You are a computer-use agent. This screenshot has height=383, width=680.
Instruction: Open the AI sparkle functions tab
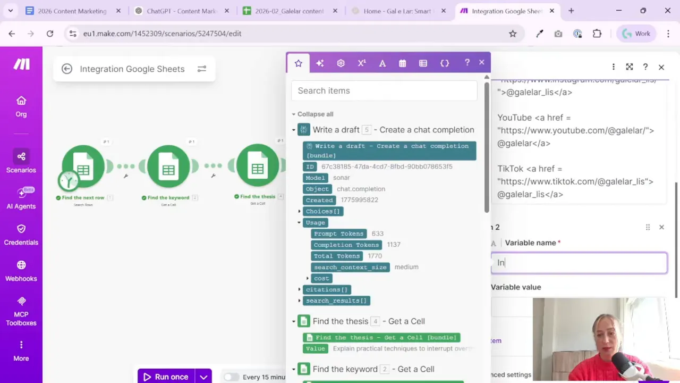(x=320, y=63)
